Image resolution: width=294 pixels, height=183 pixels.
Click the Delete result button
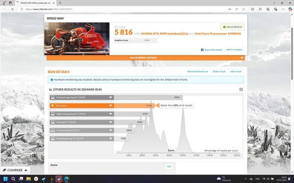219,72
